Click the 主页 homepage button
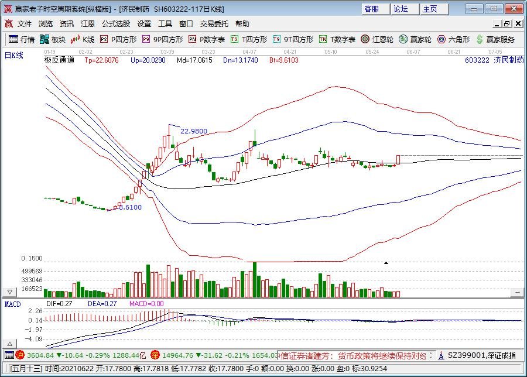 pos(434,9)
